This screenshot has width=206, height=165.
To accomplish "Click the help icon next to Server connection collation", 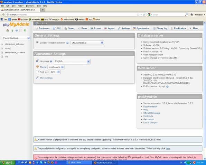I will (67, 43).
